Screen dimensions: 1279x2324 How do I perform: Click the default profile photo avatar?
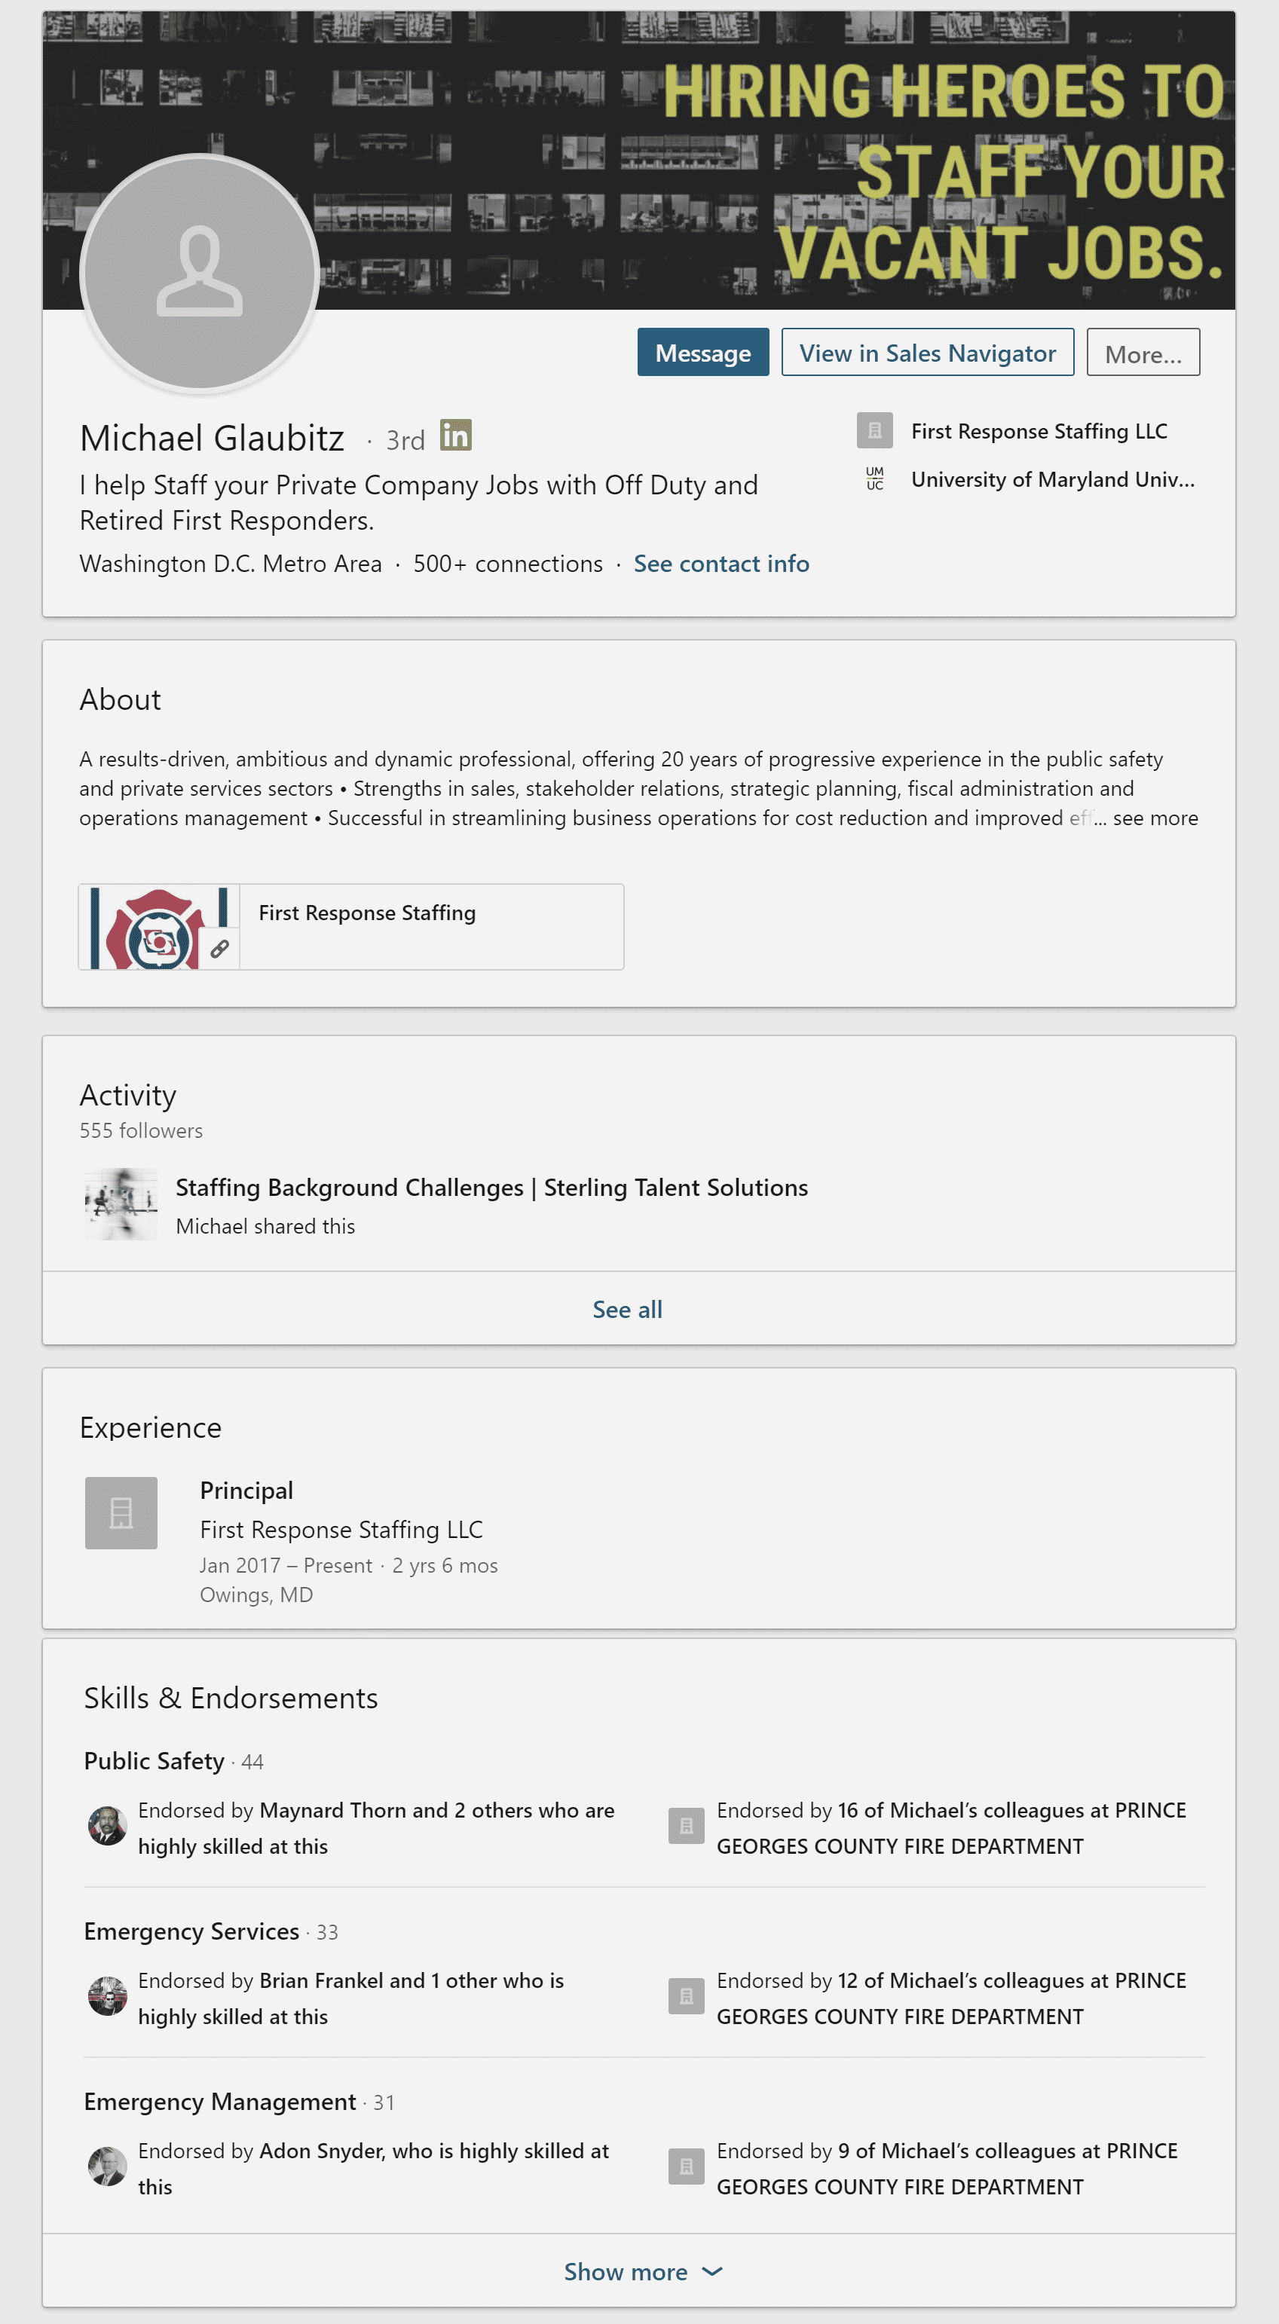click(x=200, y=273)
